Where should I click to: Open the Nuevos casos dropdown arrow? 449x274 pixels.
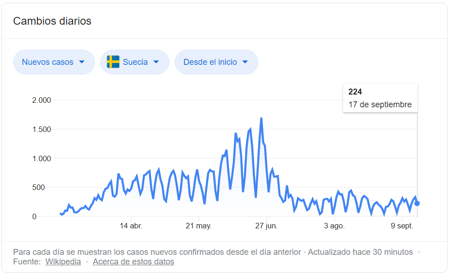tap(82, 62)
